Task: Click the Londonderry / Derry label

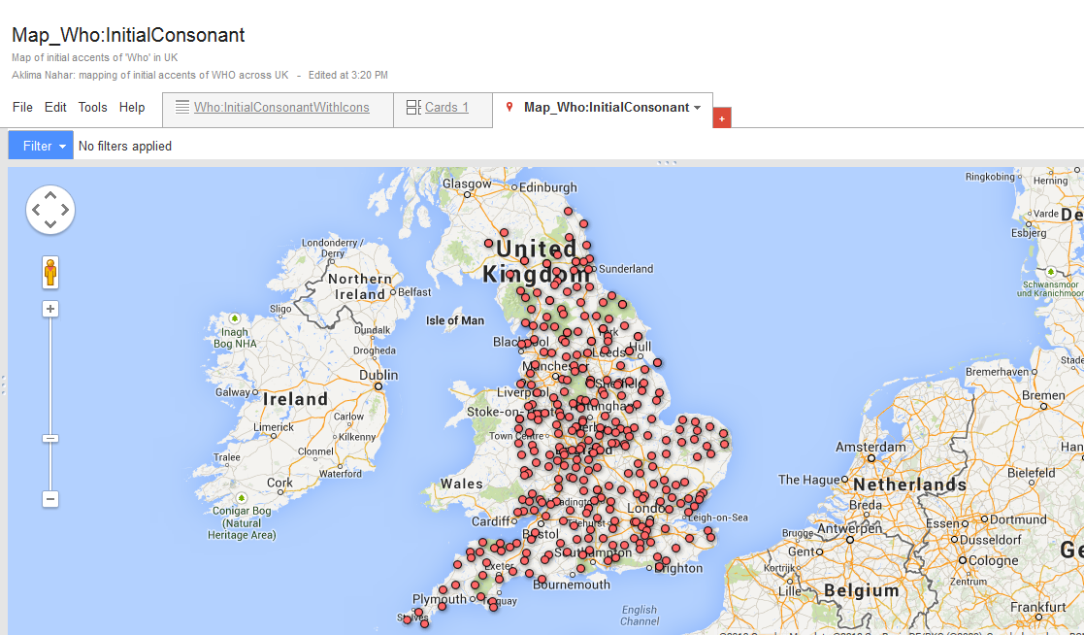Action: [333, 248]
